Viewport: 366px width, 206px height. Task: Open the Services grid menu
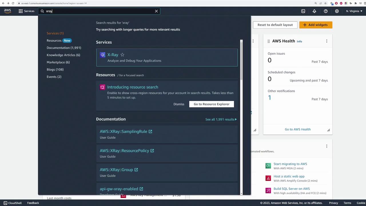(x=26, y=11)
